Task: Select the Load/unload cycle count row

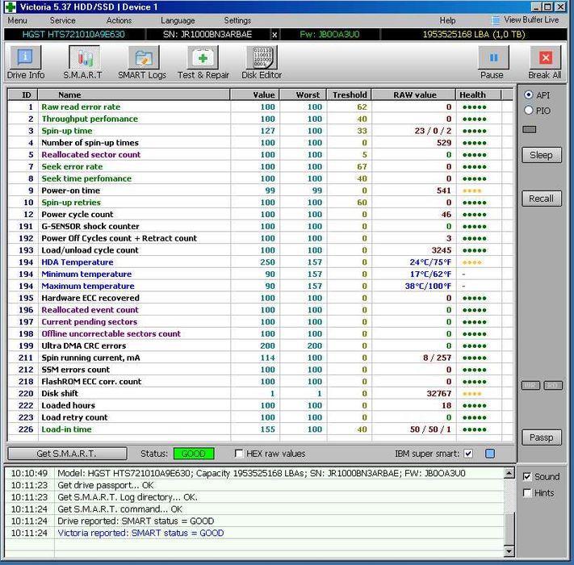Action: [260, 250]
